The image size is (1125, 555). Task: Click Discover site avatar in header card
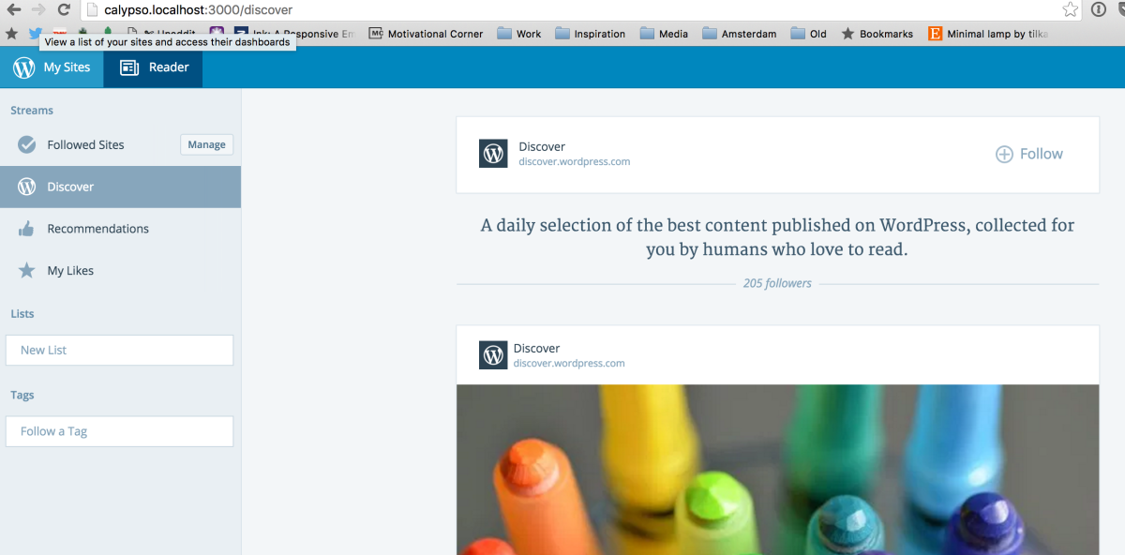(x=493, y=154)
